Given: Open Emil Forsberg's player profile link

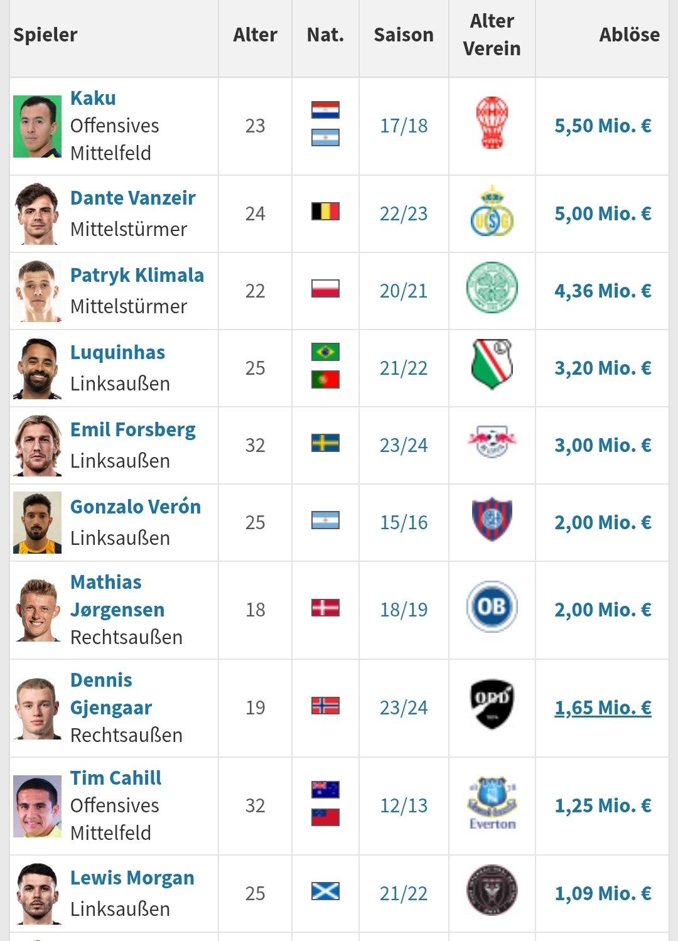Looking at the screenshot, I should [133, 430].
